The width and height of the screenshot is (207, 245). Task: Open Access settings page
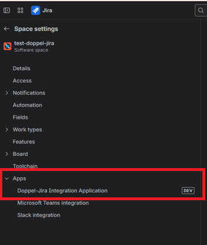pyautogui.click(x=22, y=81)
